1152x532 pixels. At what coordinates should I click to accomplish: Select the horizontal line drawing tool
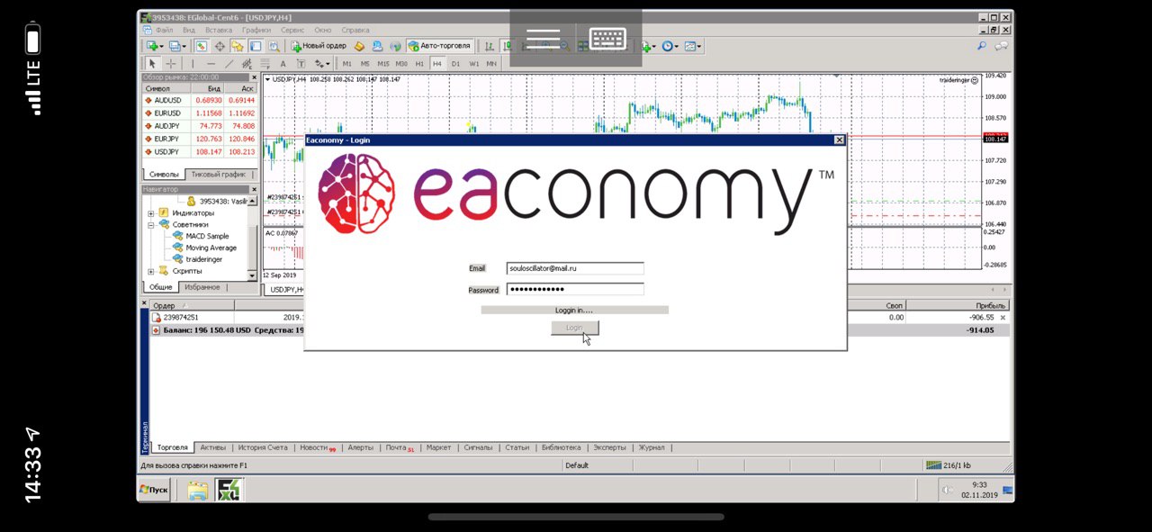[211, 64]
